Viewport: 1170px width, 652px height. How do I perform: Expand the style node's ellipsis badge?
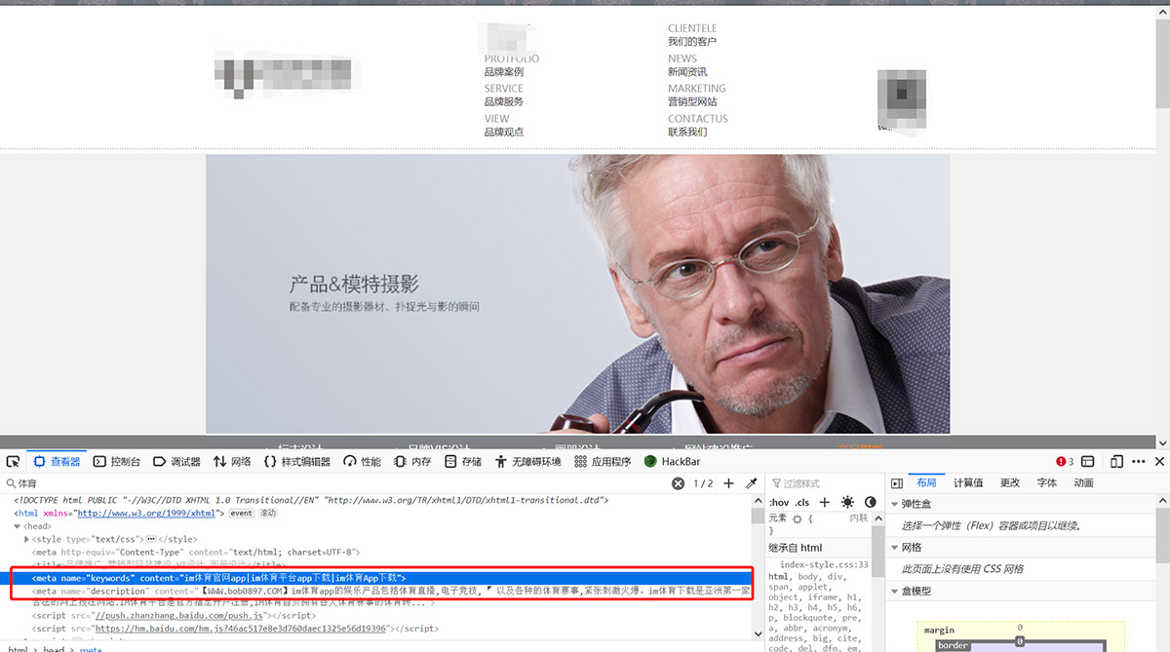pos(151,539)
